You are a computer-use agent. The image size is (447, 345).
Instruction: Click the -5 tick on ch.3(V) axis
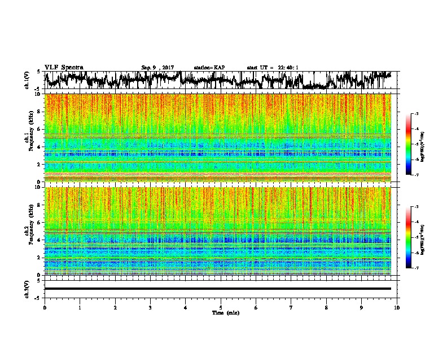38,298
